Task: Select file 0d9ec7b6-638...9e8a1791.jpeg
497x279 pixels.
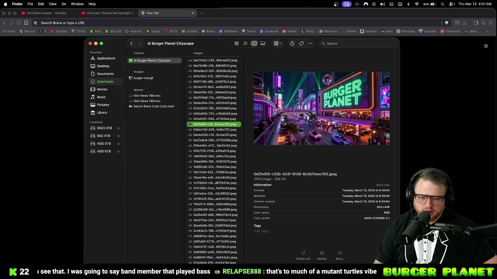Action: point(214,129)
